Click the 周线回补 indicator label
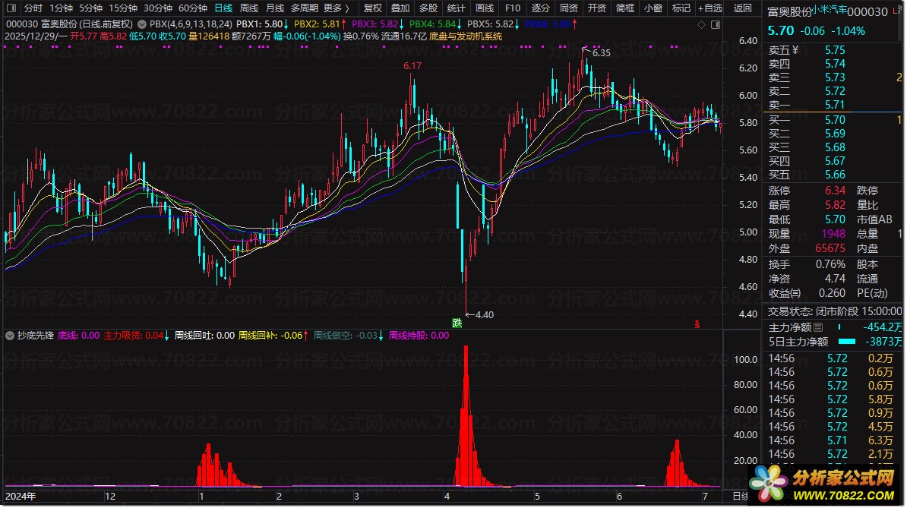 click(270, 335)
